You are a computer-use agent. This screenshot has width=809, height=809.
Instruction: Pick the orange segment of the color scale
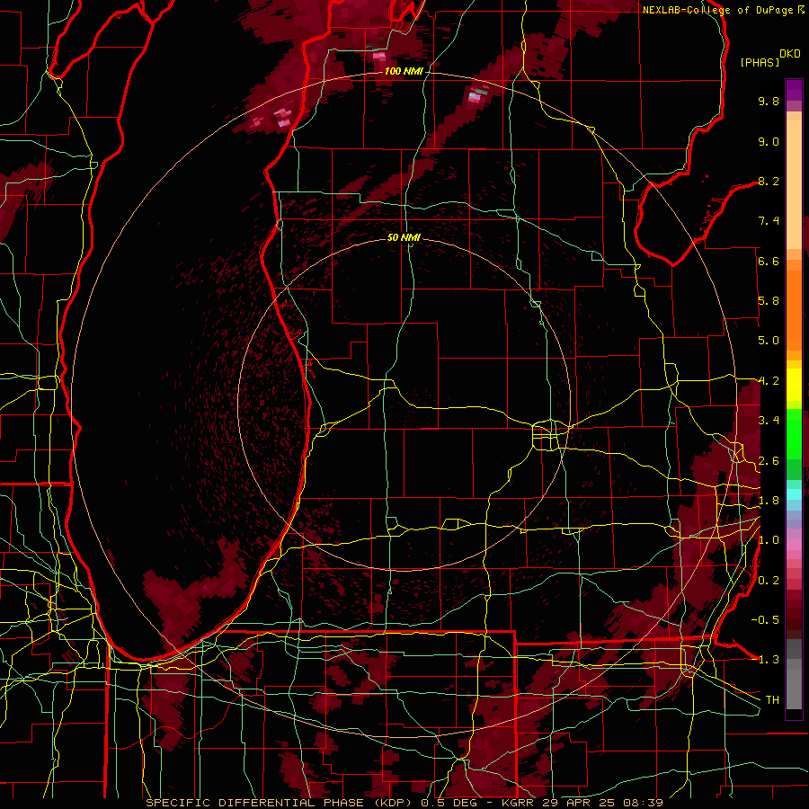(794, 311)
